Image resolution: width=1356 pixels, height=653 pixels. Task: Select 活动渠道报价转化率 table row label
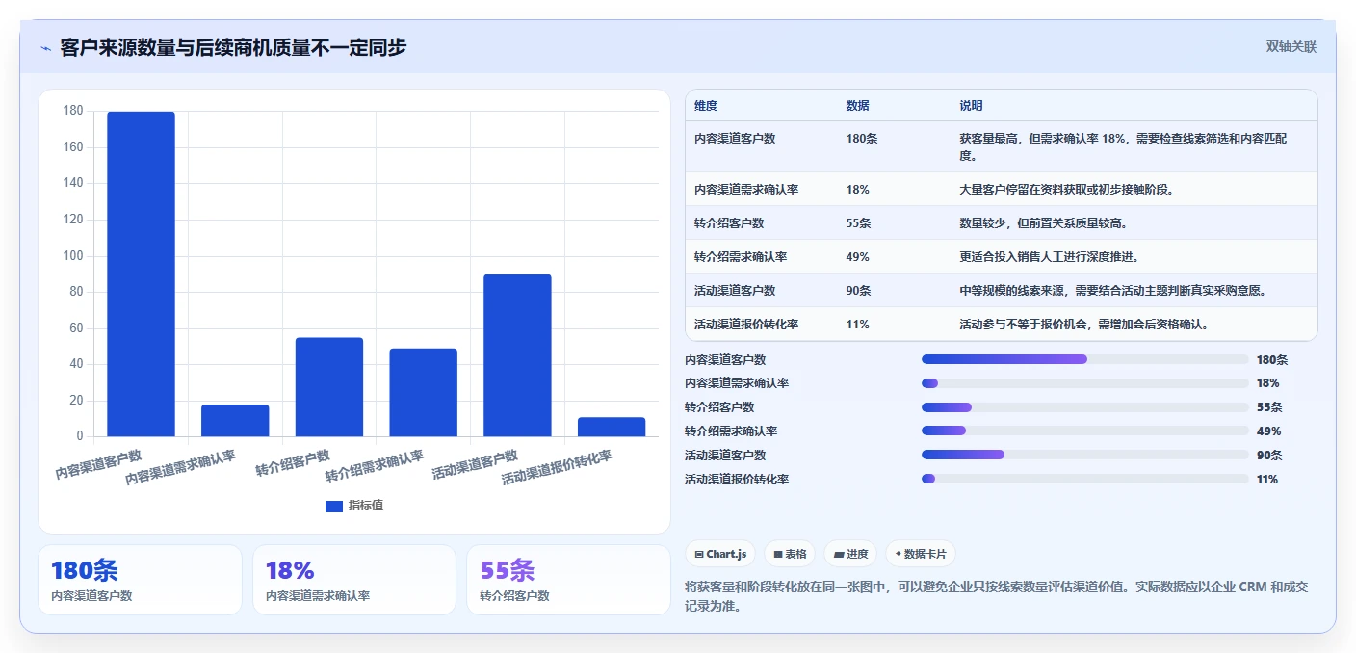746,325
